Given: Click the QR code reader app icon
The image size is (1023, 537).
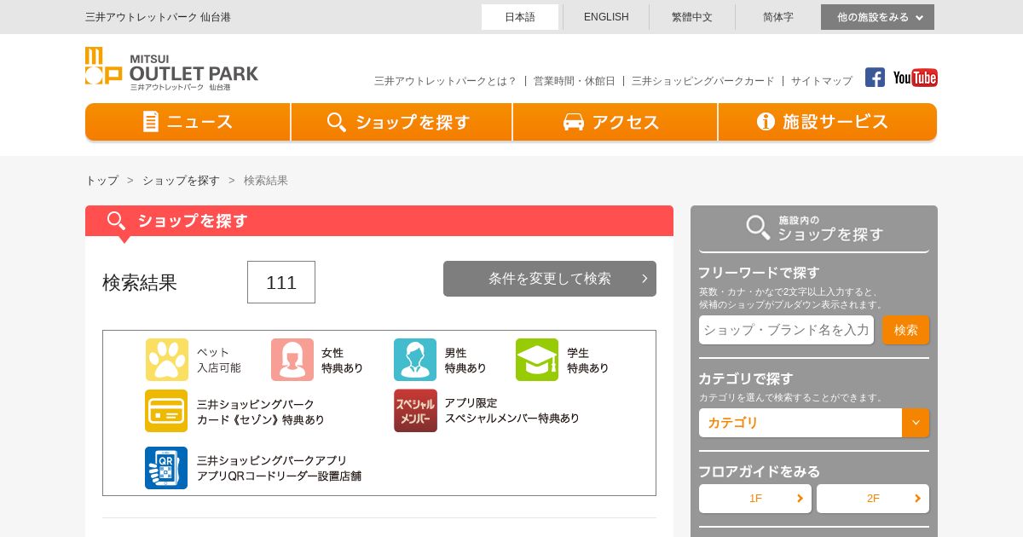Looking at the screenshot, I should pyautogui.click(x=166, y=468).
